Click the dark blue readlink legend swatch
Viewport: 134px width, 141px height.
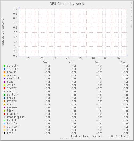coord(5,79)
